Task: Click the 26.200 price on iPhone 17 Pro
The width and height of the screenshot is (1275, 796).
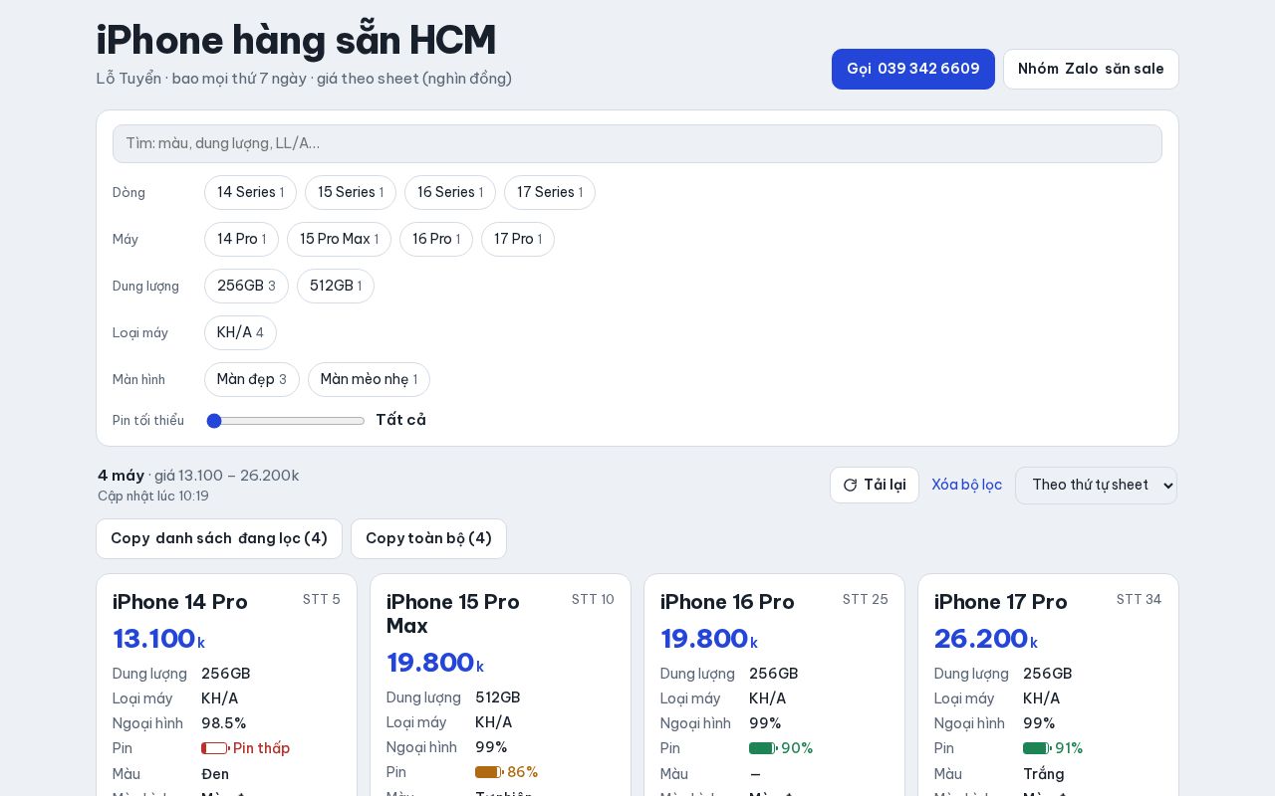Action: pos(981,638)
